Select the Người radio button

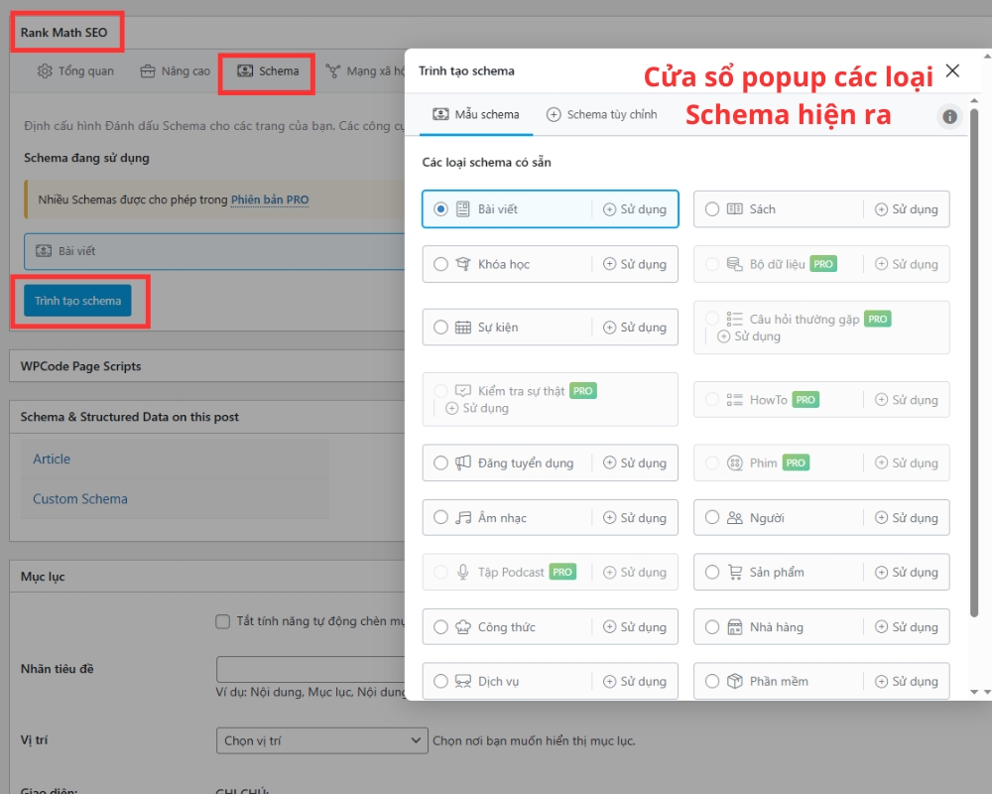[x=712, y=517]
